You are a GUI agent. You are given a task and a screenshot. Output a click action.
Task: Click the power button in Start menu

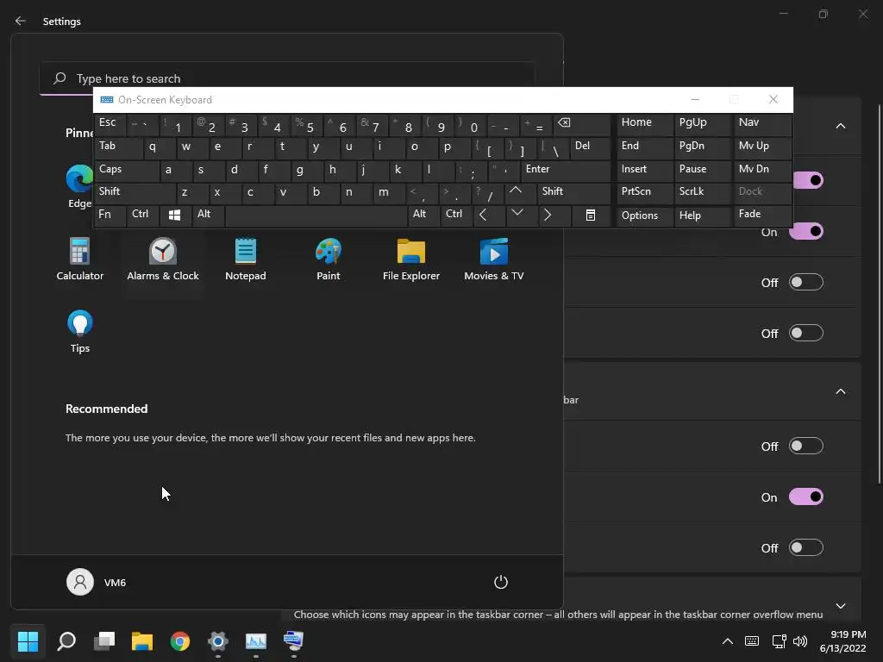(x=501, y=582)
